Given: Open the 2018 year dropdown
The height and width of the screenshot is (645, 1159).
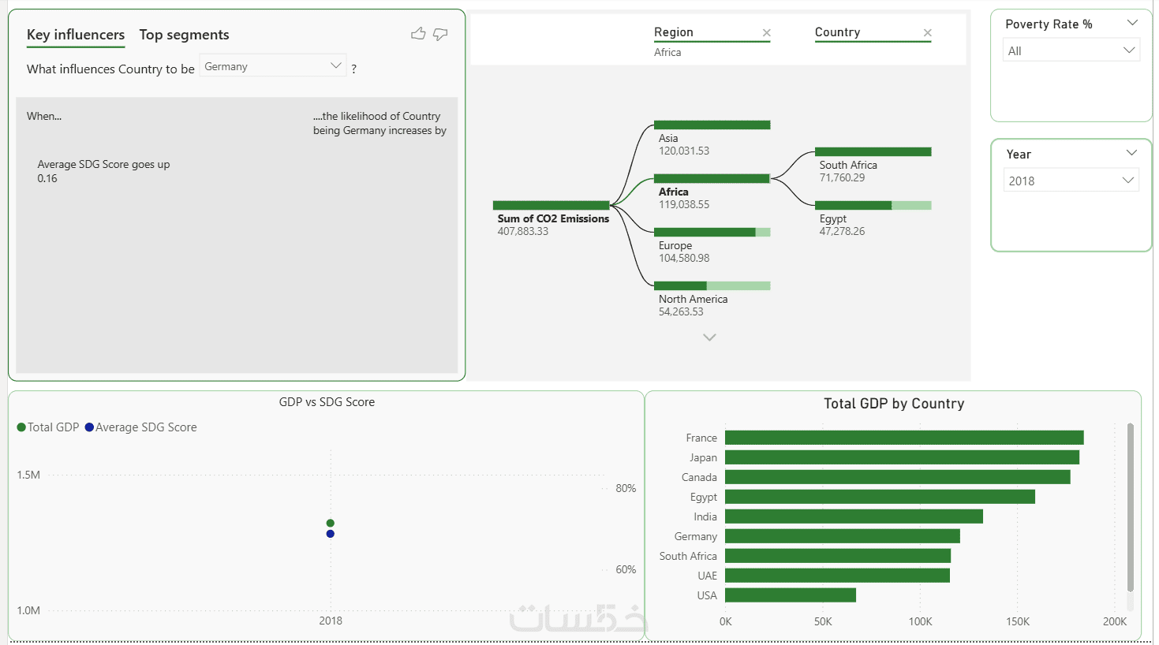Looking at the screenshot, I should [1071, 181].
